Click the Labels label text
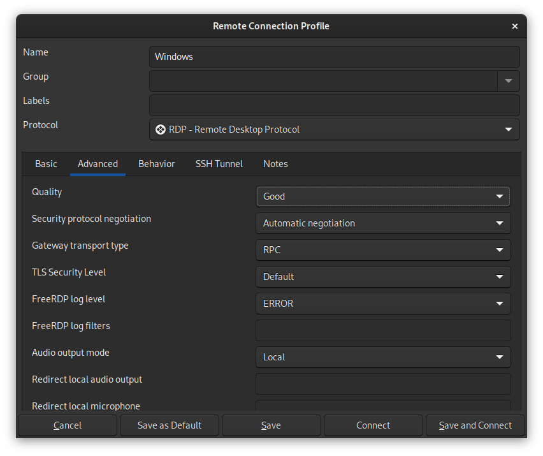 pyautogui.click(x=36, y=101)
